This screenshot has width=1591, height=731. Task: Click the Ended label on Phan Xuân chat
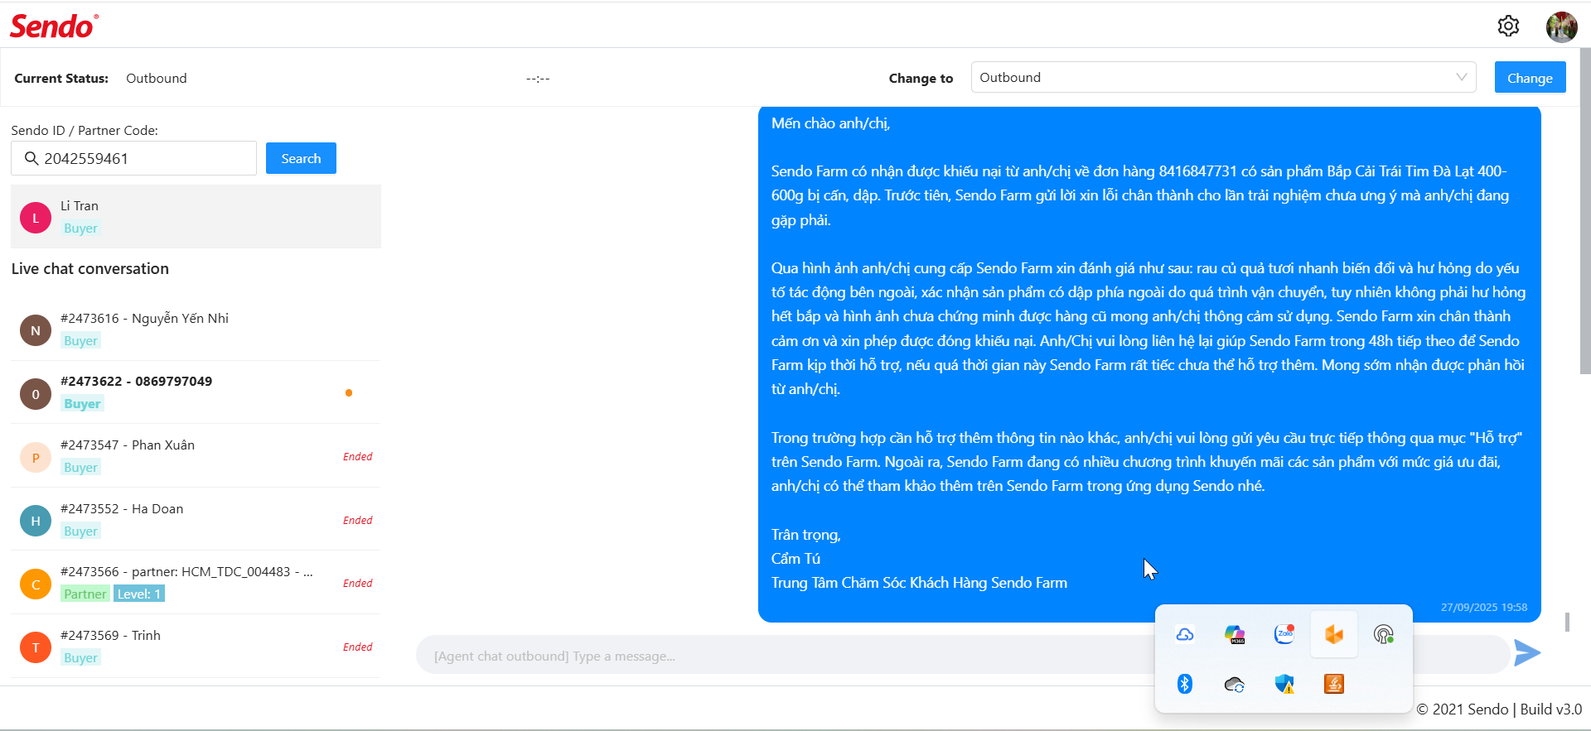(358, 456)
